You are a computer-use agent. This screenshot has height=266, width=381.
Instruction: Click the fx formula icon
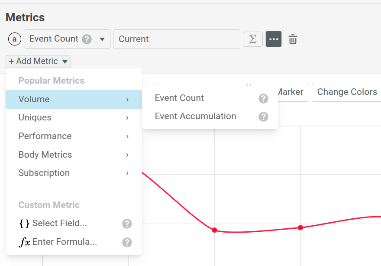point(24,242)
